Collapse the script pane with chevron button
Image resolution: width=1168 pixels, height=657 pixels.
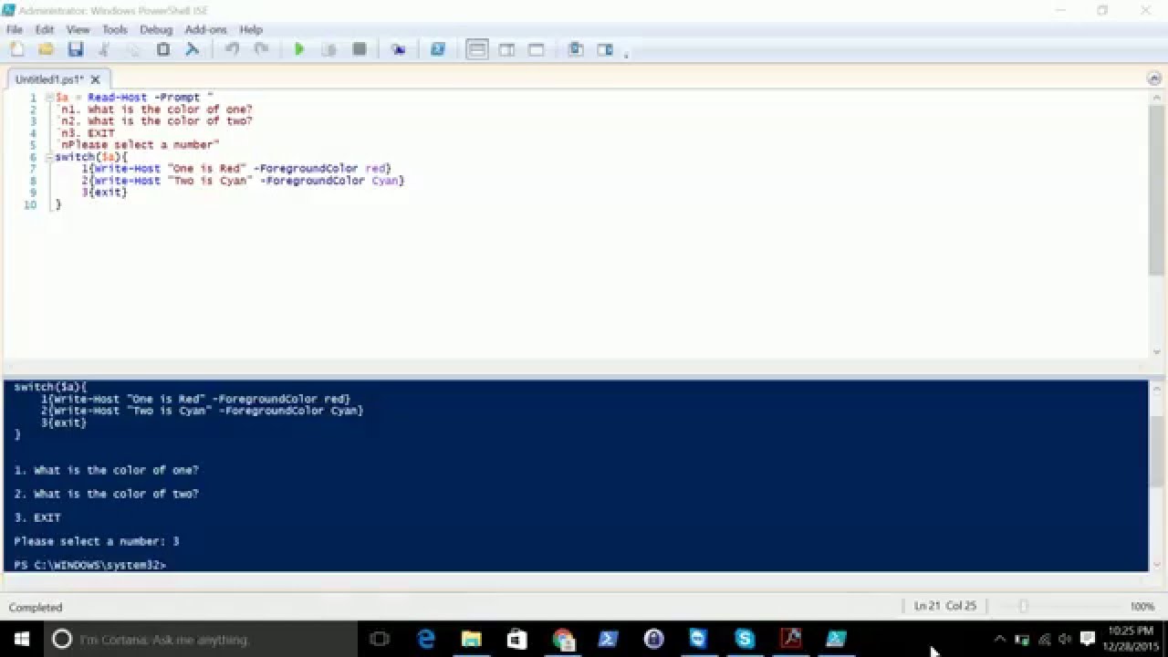(1153, 78)
